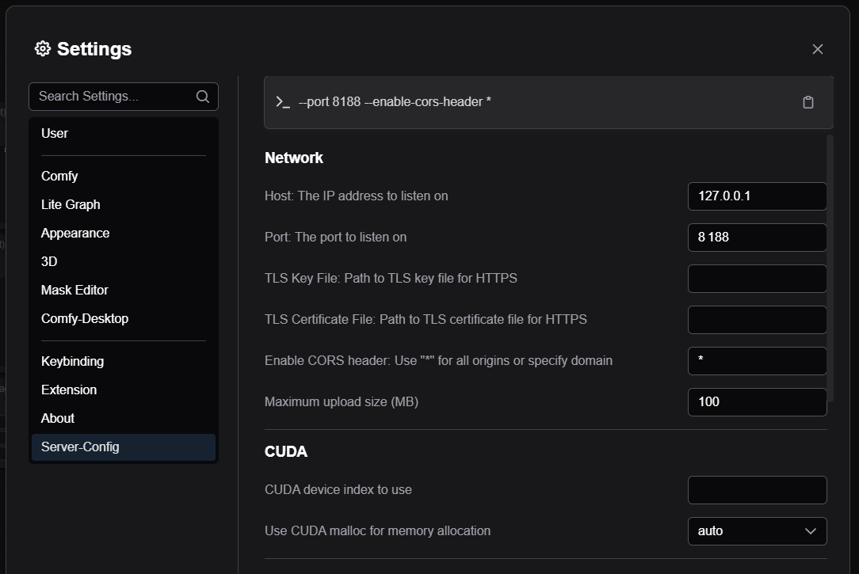The image size is (859, 574).
Task: Open Comfy-Desktop settings
Action: click(85, 318)
